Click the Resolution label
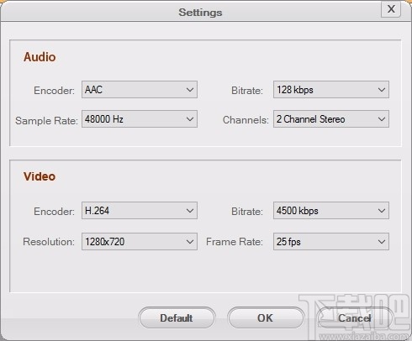The width and height of the screenshot is (412, 341). (49, 242)
